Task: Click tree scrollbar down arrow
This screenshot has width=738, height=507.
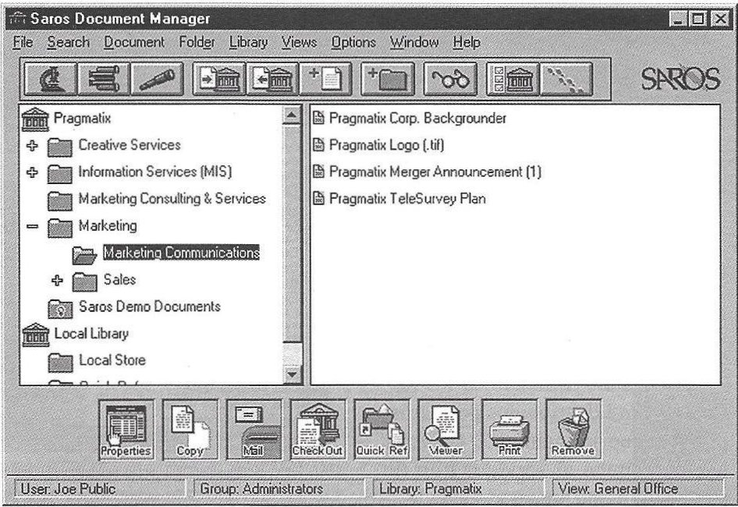Action: click(x=292, y=374)
